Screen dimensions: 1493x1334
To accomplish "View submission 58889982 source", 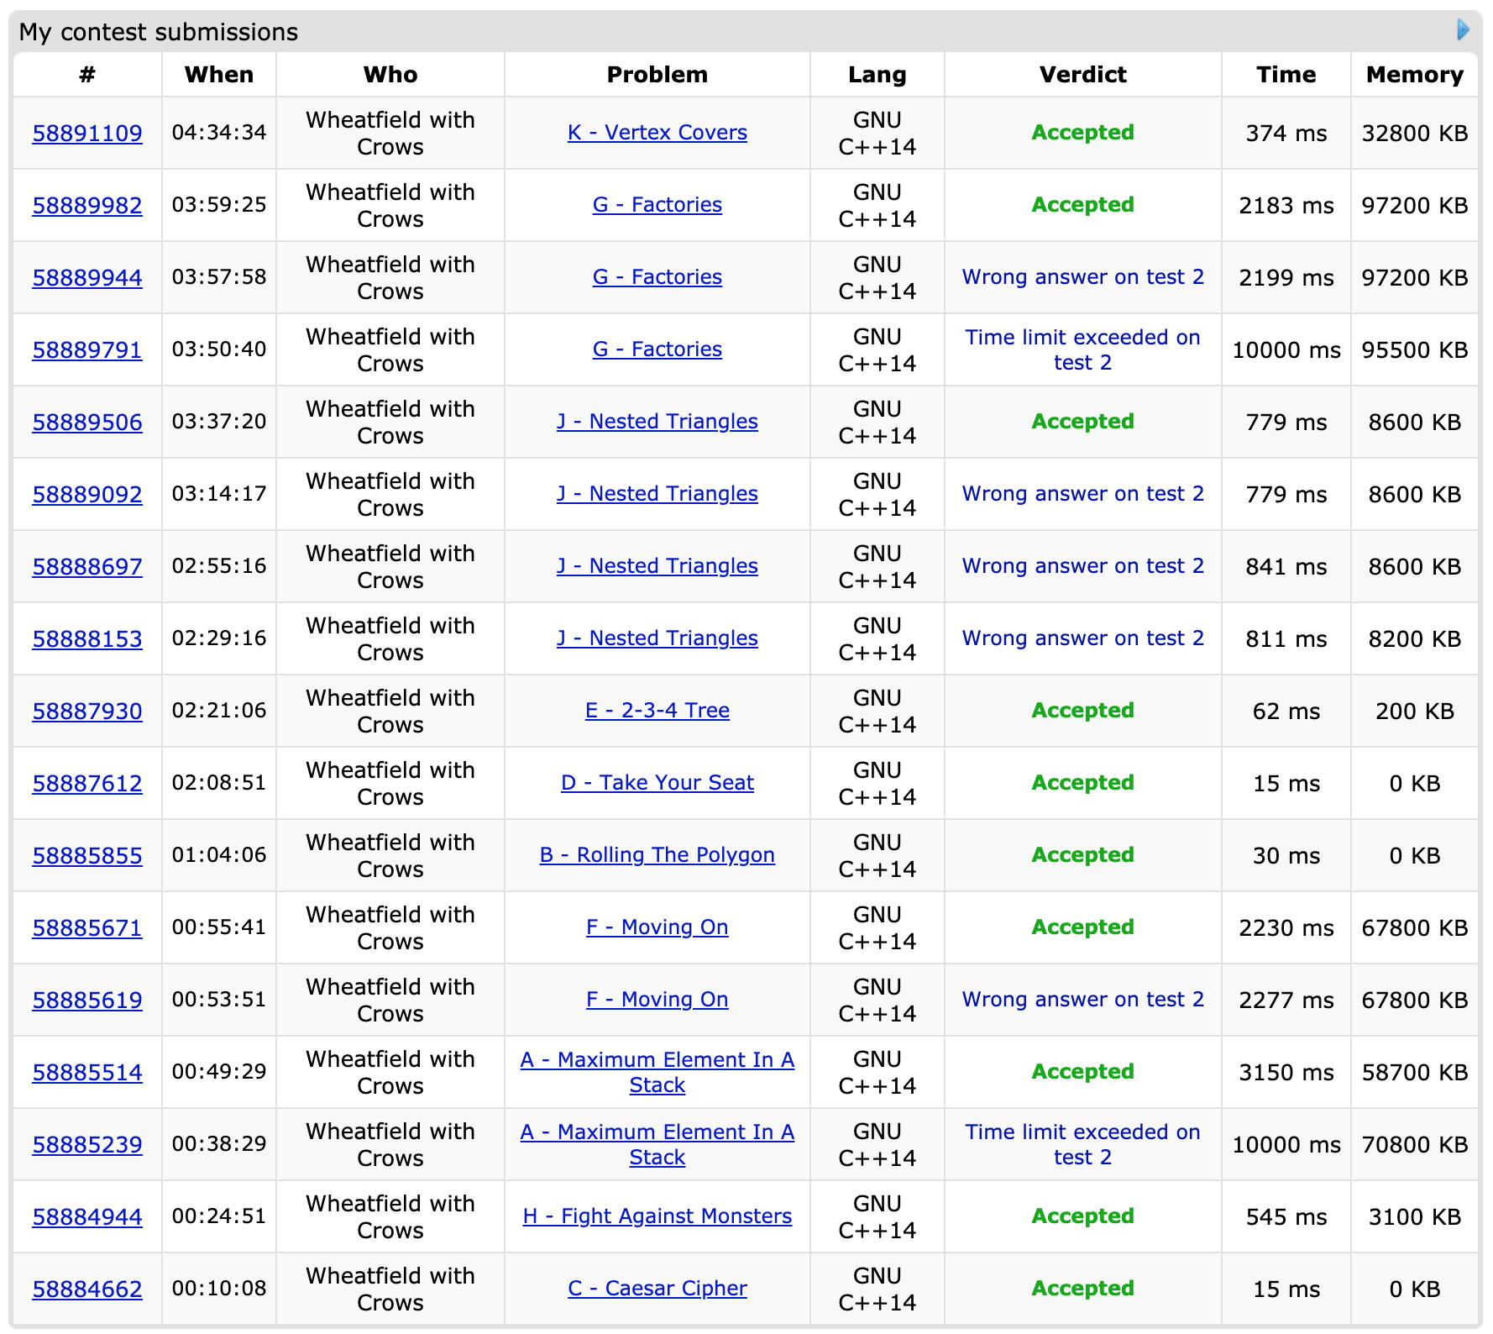I will pos(87,206).
